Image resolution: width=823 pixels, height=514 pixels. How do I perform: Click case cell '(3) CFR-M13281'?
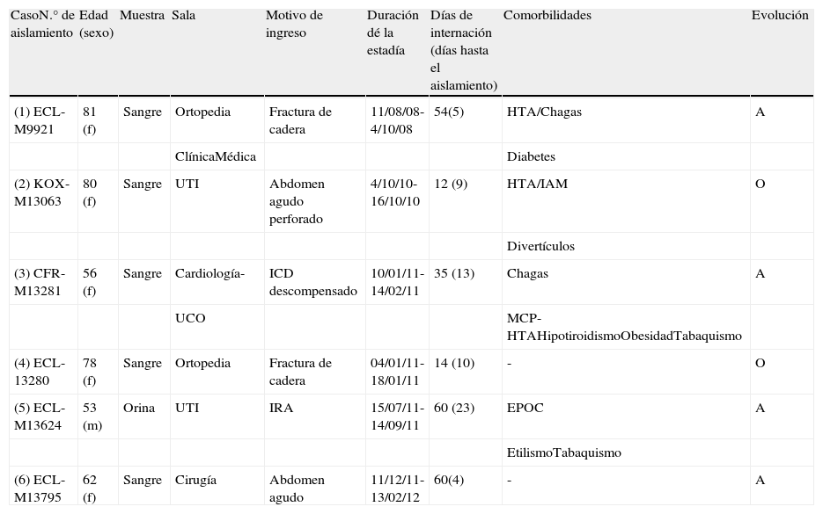tap(40, 282)
